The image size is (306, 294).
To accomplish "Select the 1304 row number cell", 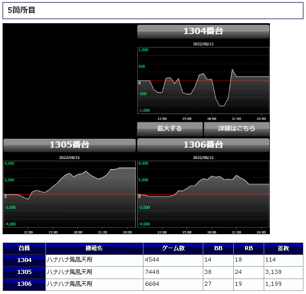I will pos(24,260).
